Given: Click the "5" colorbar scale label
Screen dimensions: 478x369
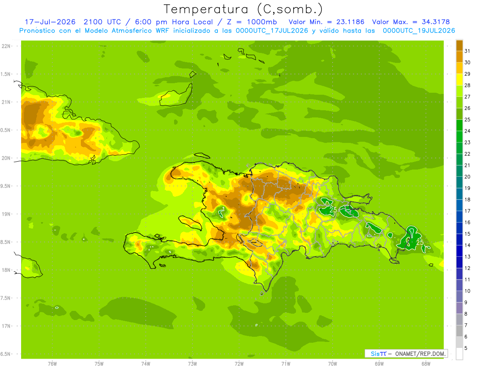Looking at the screenshot, I should 466,348.
